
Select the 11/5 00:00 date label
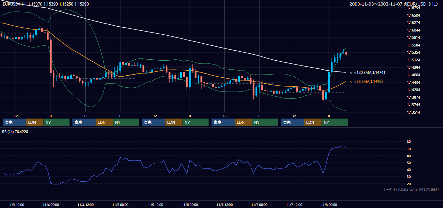(x=120, y=205)
